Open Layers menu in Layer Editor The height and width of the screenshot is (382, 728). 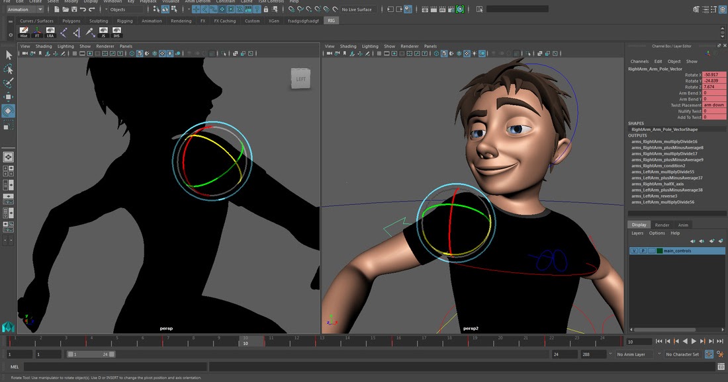click(x=637, y=233)
